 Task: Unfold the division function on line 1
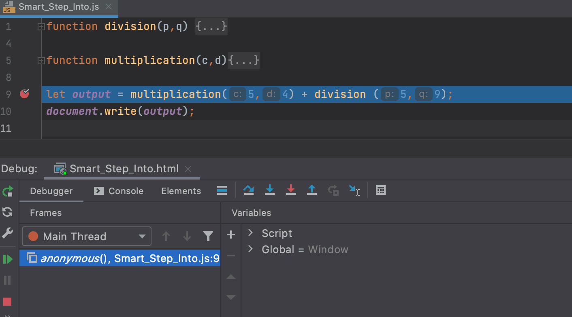pyautogui.click(x=41, y=27)
